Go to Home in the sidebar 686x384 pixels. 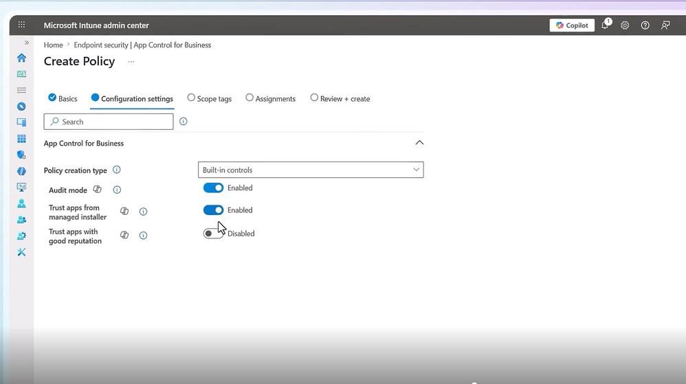point(21,58)
